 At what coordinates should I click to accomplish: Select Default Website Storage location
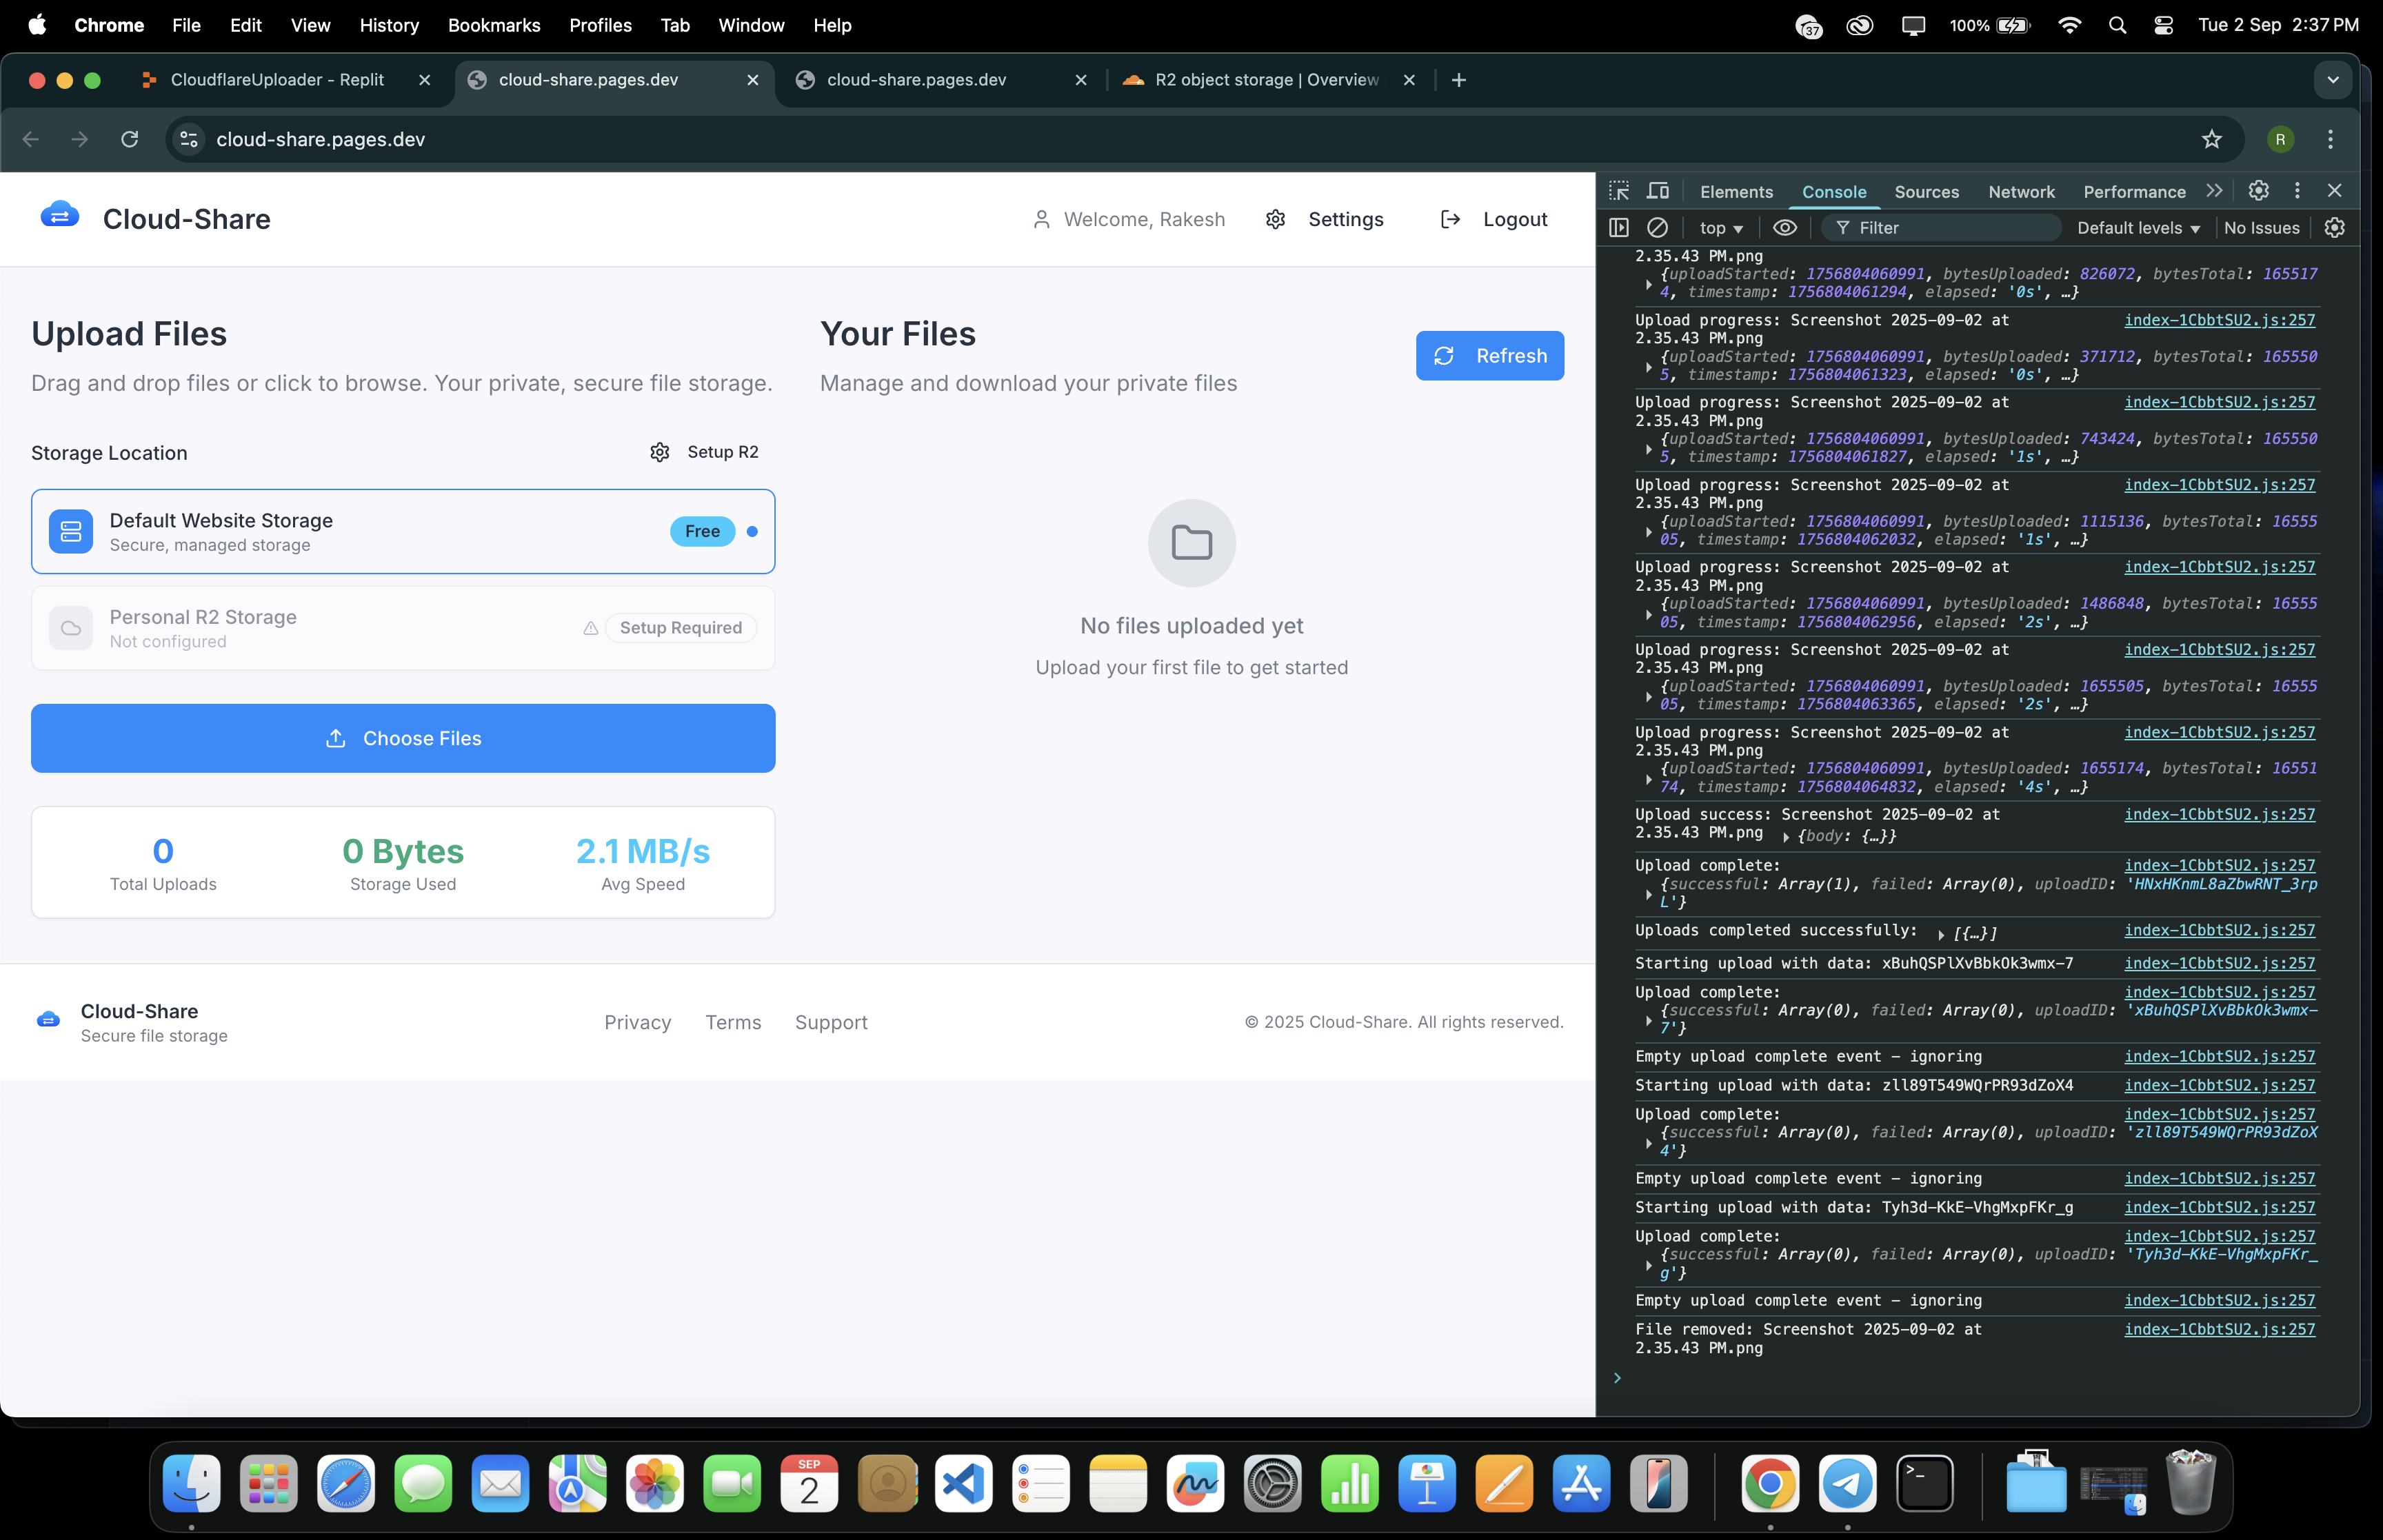click(x=403, y=531)
